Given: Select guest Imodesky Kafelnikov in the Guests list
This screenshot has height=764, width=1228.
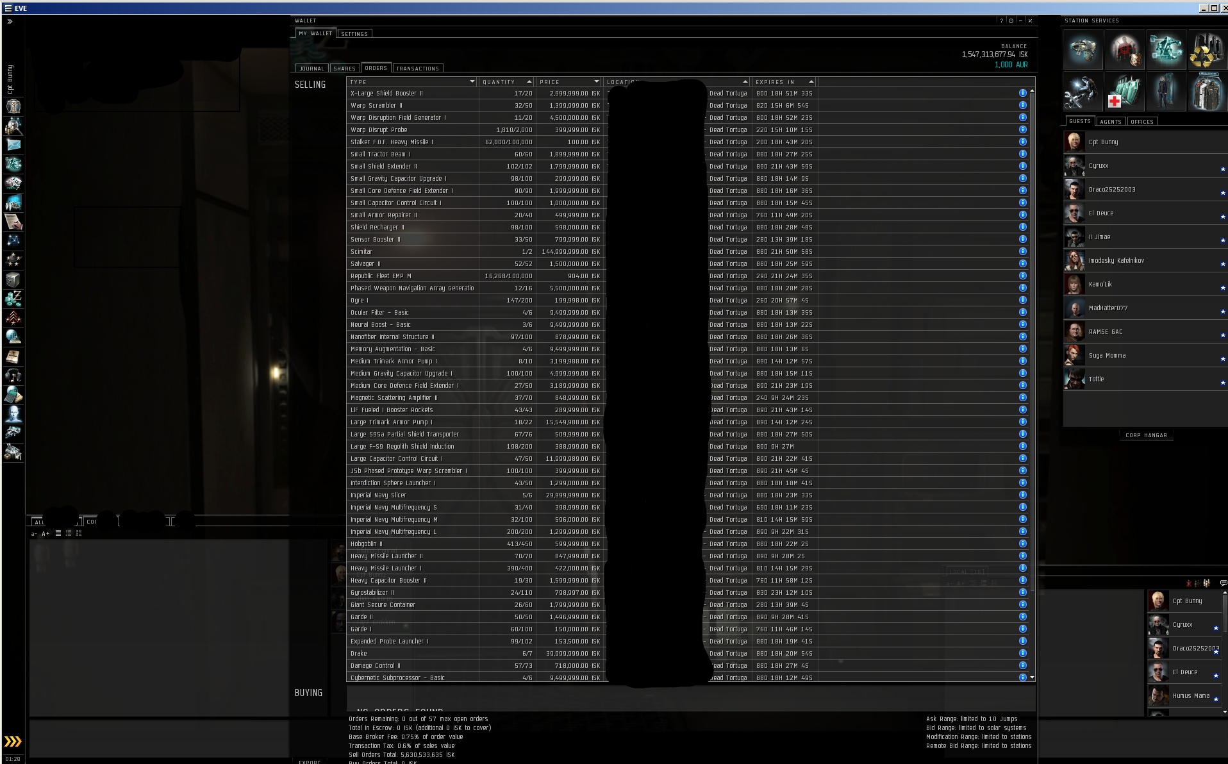Looking at the screenshot, I should (1146, 260).
